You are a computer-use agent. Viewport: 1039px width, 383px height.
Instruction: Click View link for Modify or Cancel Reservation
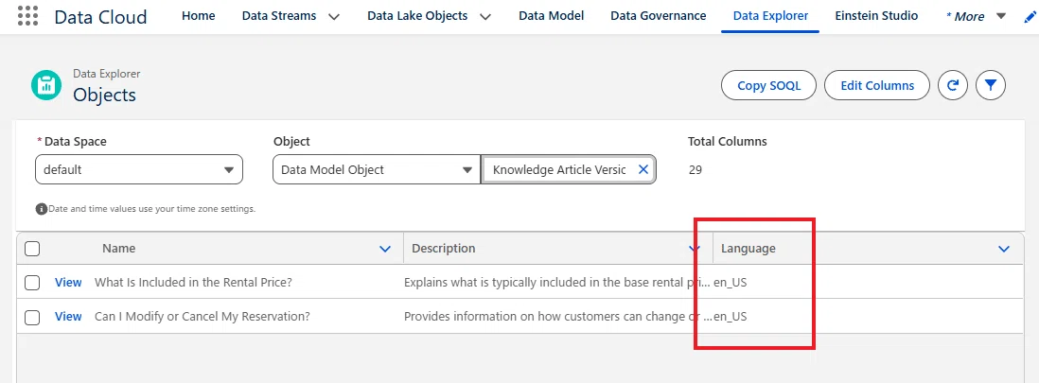pyautogui.click(x=68, y=317)
